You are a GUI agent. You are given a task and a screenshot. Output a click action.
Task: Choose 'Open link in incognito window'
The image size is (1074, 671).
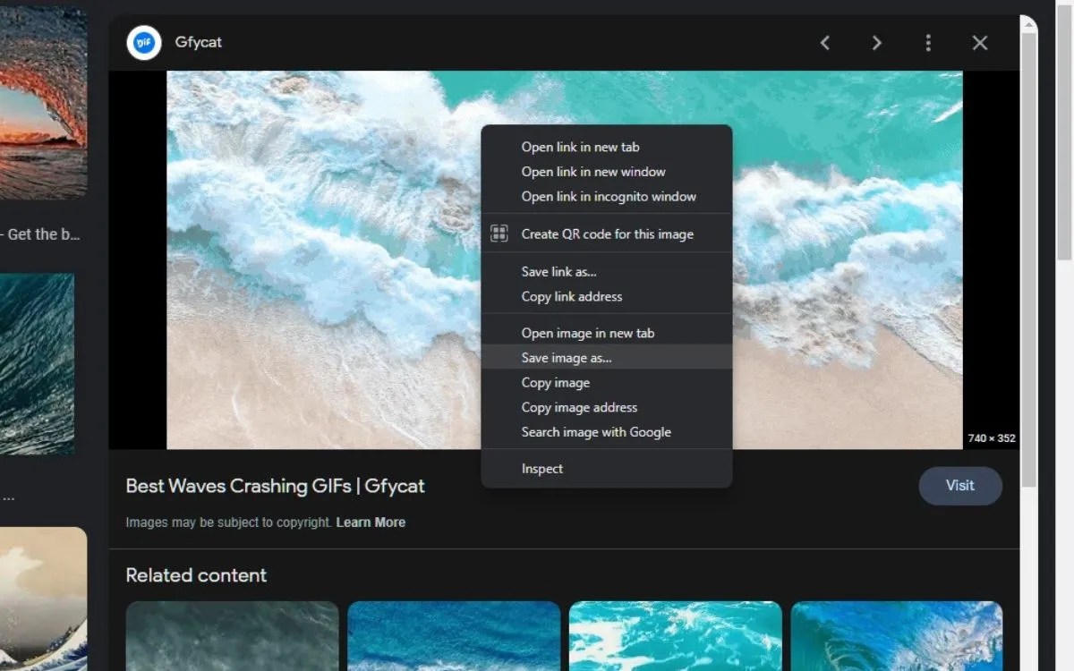609,196
